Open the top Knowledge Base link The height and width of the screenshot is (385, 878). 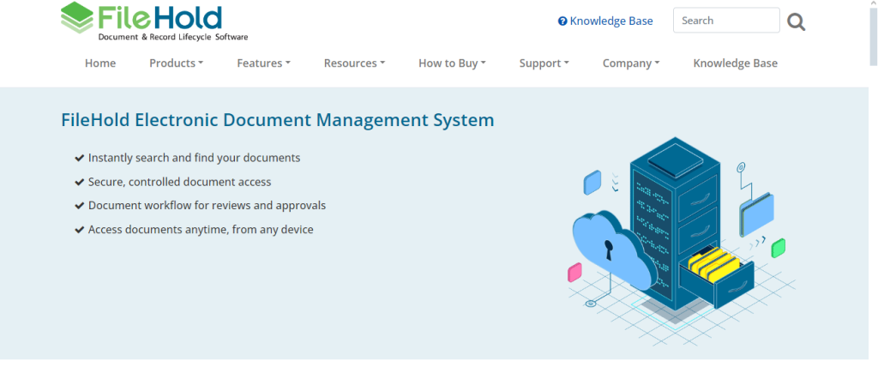[610, 21]
